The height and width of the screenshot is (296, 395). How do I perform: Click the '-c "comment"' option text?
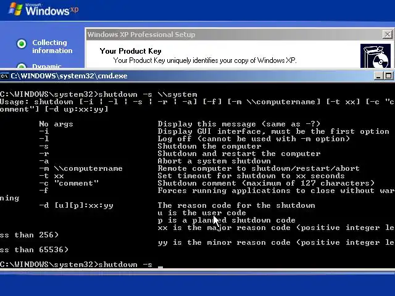click(x=69, y=183)
